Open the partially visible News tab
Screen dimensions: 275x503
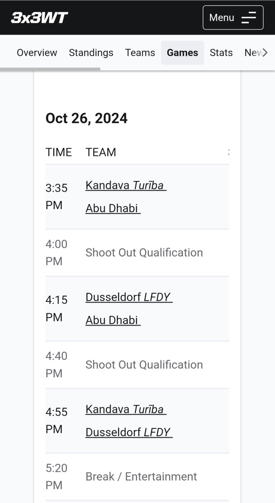[x=252, y=53]
